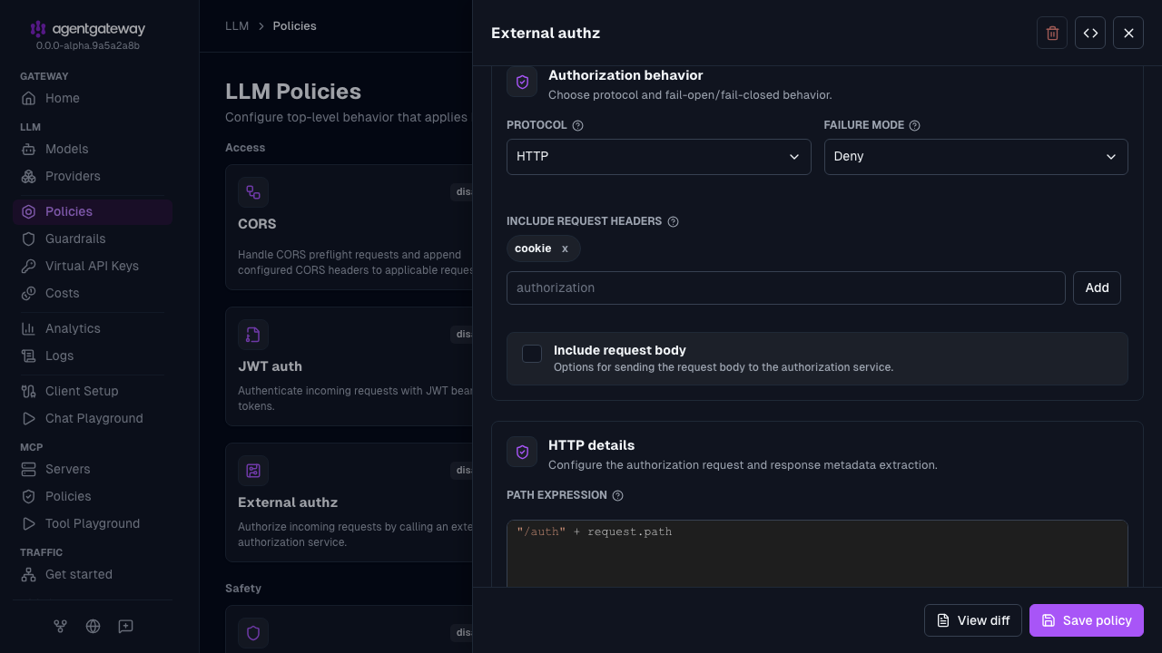The height and width of the screenshot is (653, 1162).
Task: Click the PROTOCOL help question-mark icon
Action: pyautogui.click(x=578, y=125)
